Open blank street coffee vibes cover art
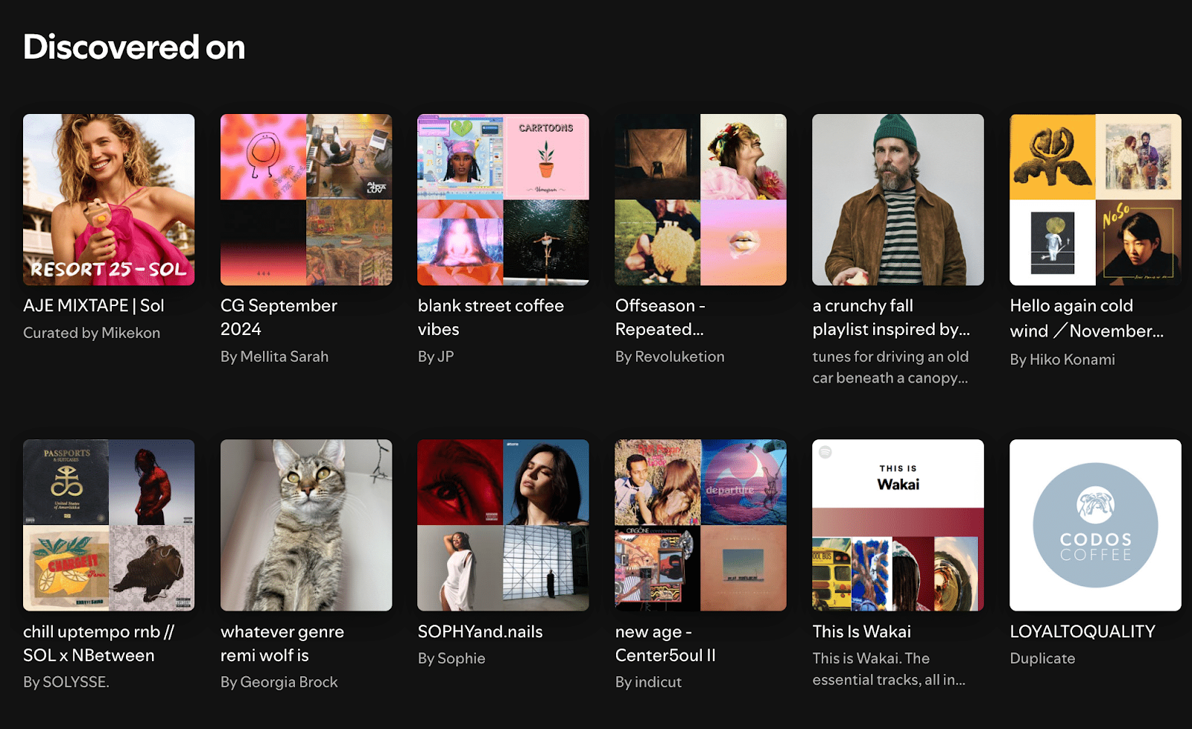 coord(503,200)
